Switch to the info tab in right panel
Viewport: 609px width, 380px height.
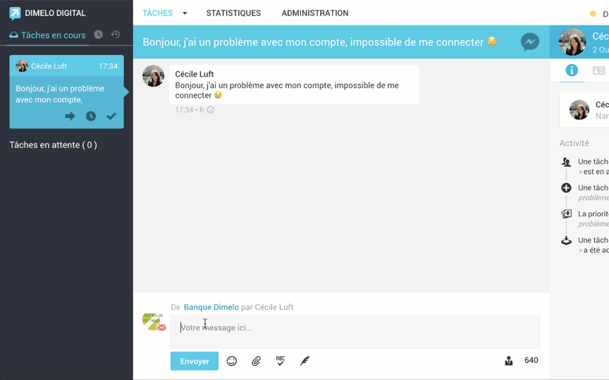pyautogui.click(x=572, y=70)
